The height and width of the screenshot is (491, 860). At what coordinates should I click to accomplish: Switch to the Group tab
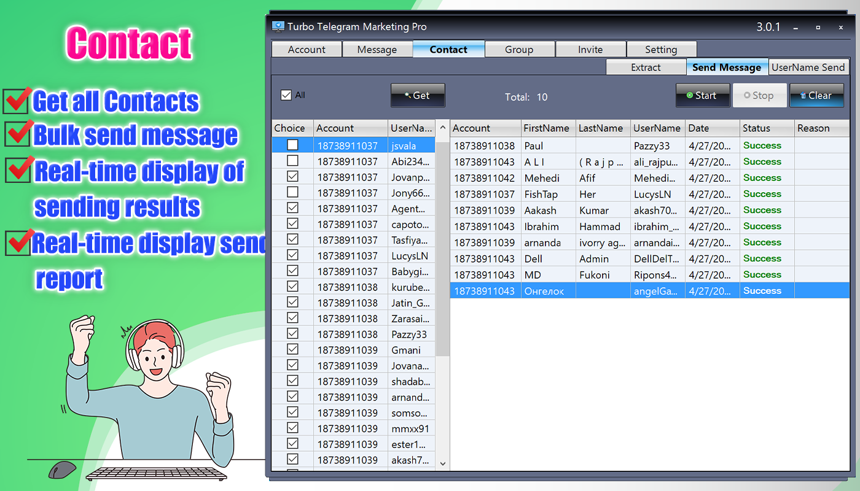pyautogui.click(x=519, y=50)
